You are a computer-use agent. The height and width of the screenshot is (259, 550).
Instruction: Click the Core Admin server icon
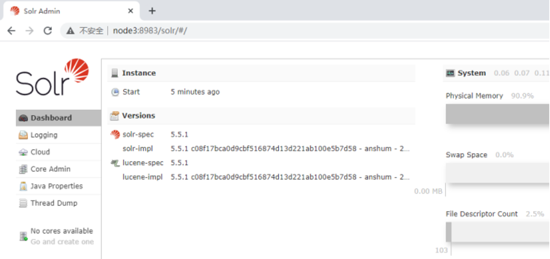pos(23,169)
